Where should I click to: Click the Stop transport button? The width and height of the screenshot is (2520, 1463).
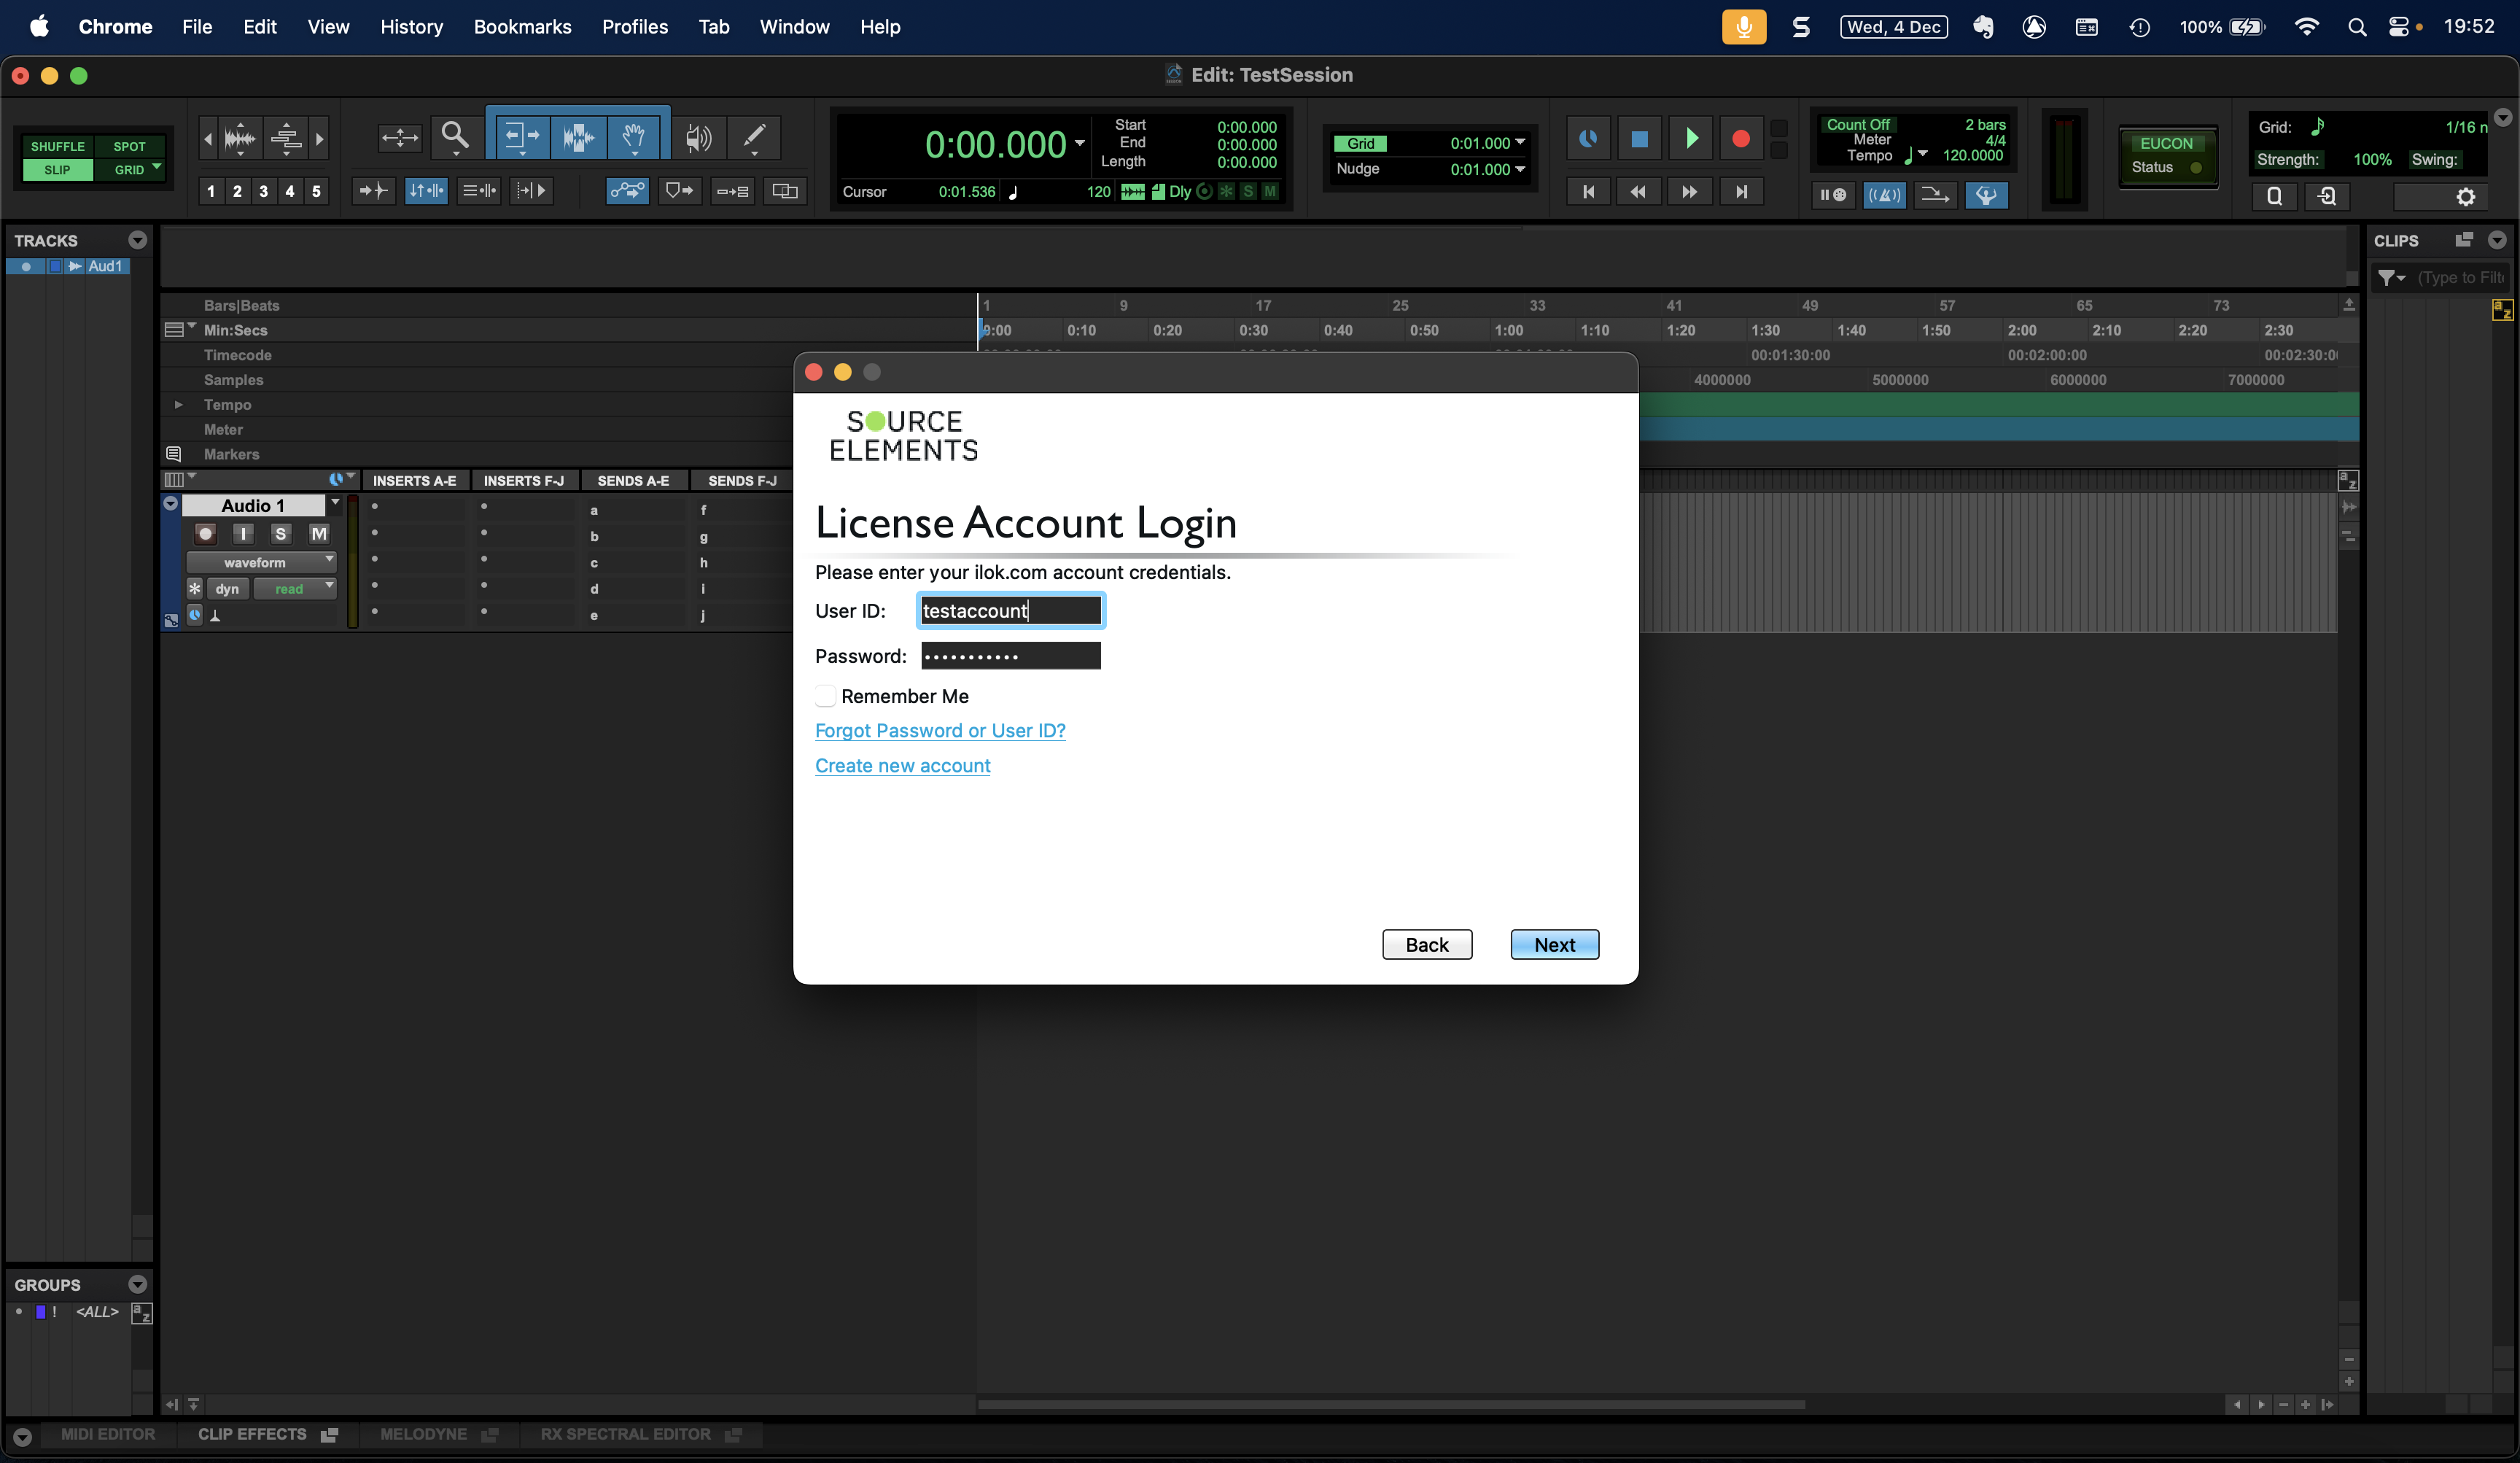click(1639, 139)
